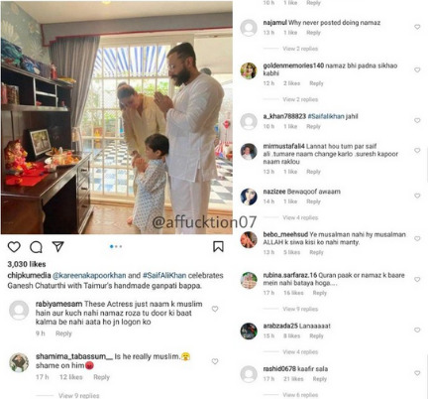Open @kareenakapoorkhan mention in caption
The height and width of the screenshot is (399, 428).
coord(89,276)
